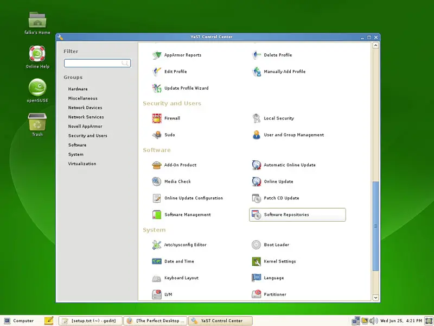Image resolution: width=434 pixels, height=326 pixels.
Task: Launch the Manually Add Profile icon
Action: [256, 72]
